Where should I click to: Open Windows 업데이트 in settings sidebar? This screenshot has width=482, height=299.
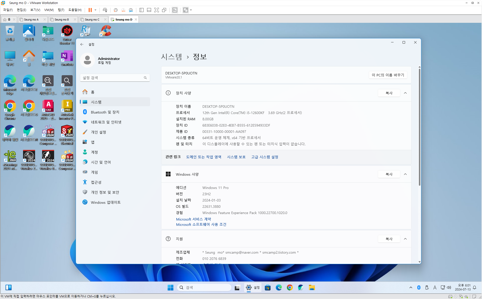coord(105,202)
